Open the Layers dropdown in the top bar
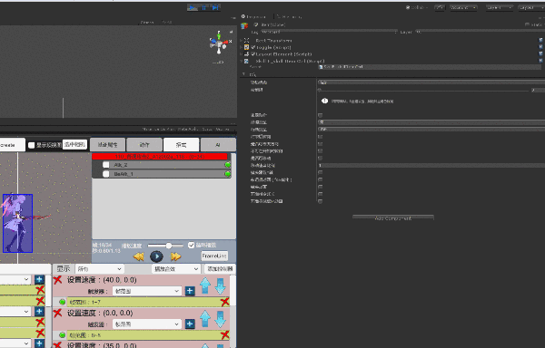545x348 pixels. click(x=500, y=7)
